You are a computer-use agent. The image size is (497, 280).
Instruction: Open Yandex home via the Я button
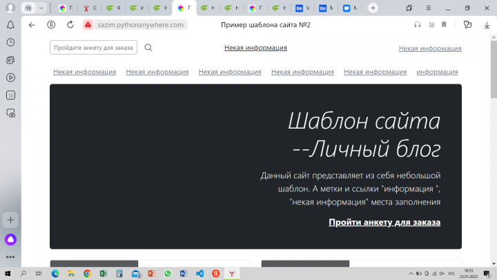point(51,25)
